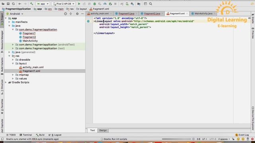Viewport: 255px width, 143px height.
Task: Toggle the read-only lock icon in status bar
Action: click(x=233, y=139)
